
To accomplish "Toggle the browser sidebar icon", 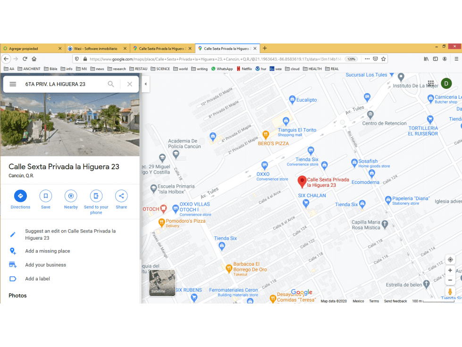I will [x=436, y=59].
